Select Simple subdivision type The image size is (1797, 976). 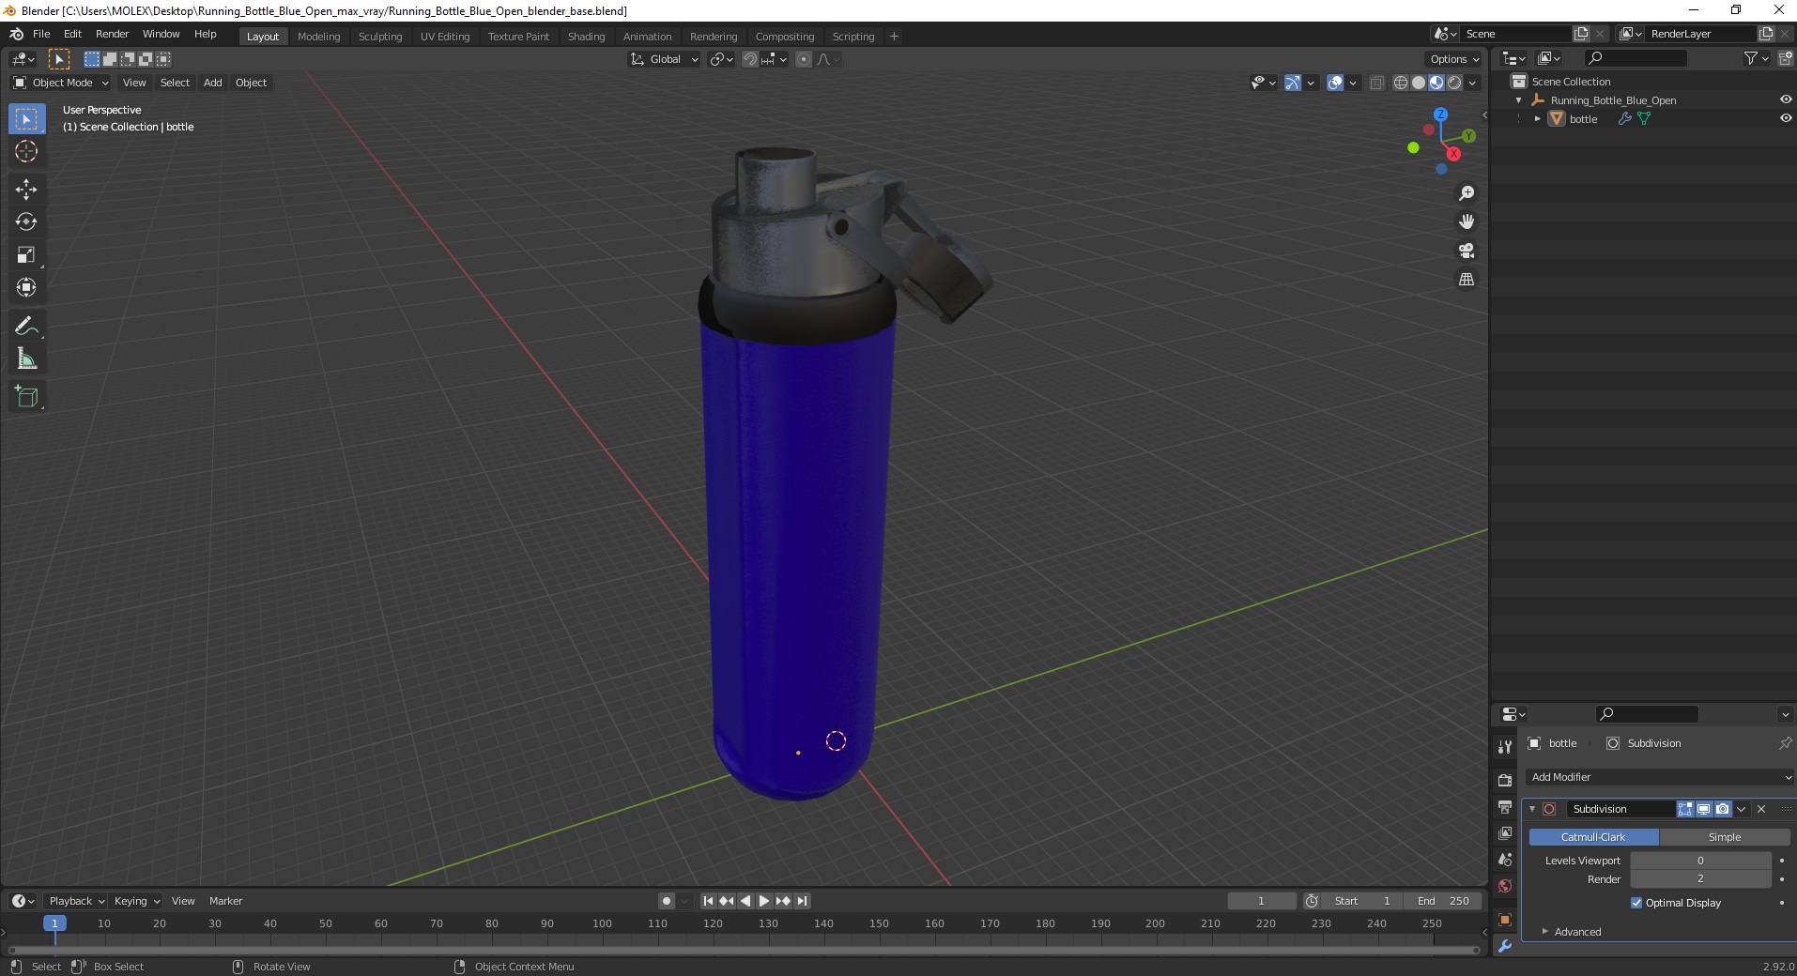[x=1724, y=837]
